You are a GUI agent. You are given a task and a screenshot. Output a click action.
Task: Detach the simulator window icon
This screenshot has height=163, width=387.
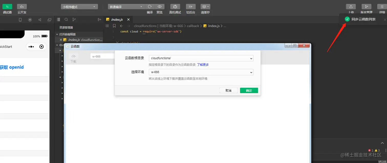point(49,20)
